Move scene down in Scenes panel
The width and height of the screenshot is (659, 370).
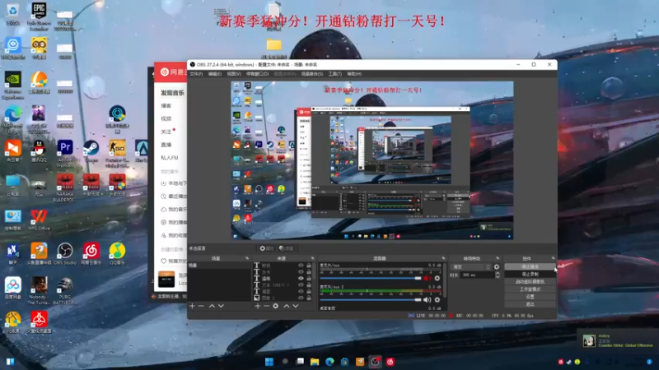[x=221, y=306]
